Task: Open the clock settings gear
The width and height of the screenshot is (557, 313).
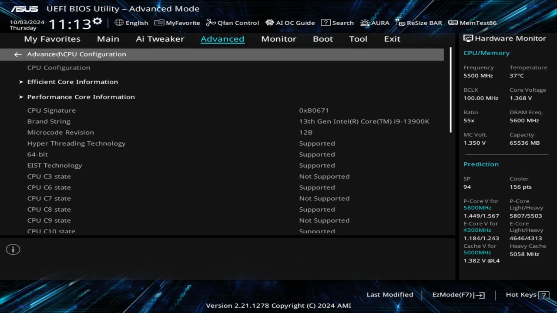Action: point(97,20)
